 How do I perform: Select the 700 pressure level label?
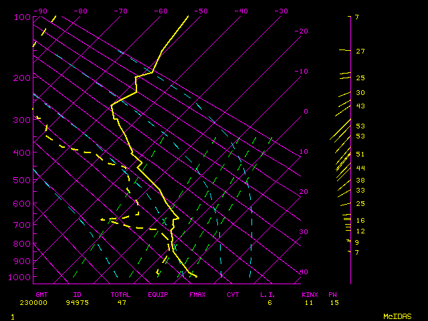22,226
